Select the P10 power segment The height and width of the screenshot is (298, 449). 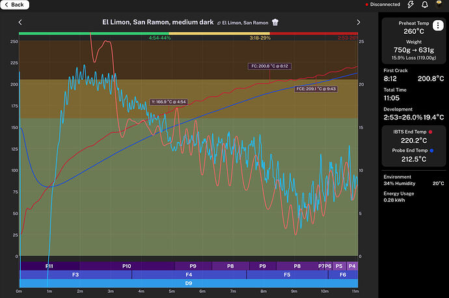(x=126, y=266)
